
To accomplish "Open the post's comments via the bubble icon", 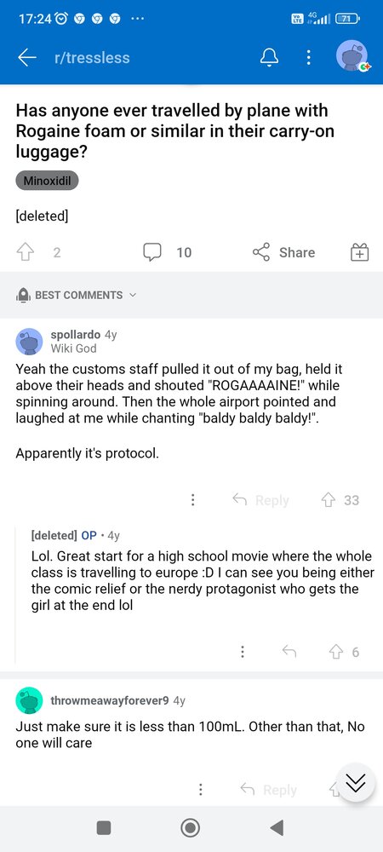I will tap(152, 252).
